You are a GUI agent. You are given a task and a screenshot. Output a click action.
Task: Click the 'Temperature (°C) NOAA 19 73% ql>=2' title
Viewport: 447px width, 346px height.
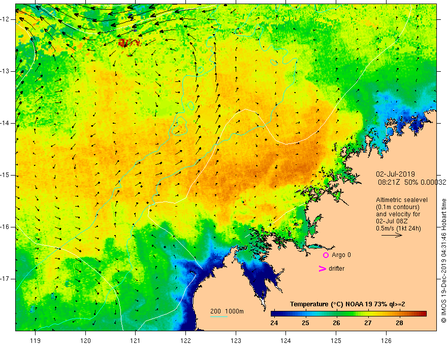(347, 304)
